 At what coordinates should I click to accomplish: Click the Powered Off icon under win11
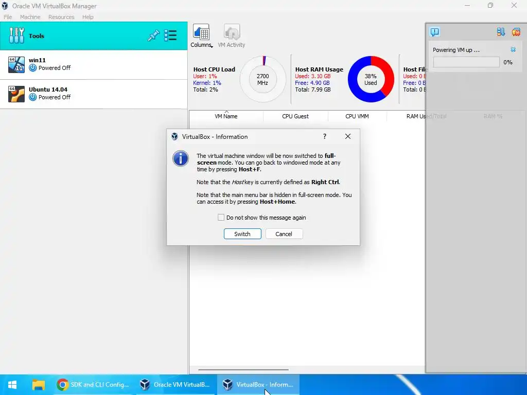tap(32, 68)
